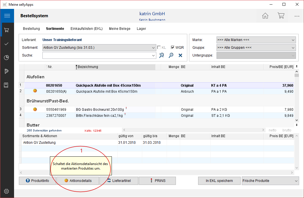304x198 pixels.
Task: Expand the Sortiment dropdown
Action: tap(154, 48)
